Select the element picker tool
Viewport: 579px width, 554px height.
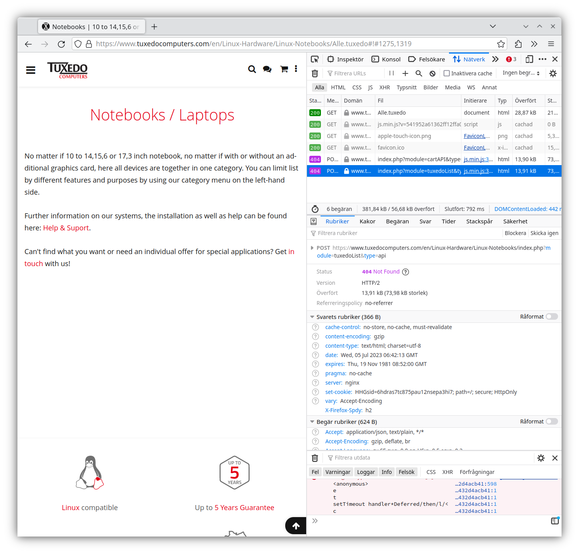(315, 59)
